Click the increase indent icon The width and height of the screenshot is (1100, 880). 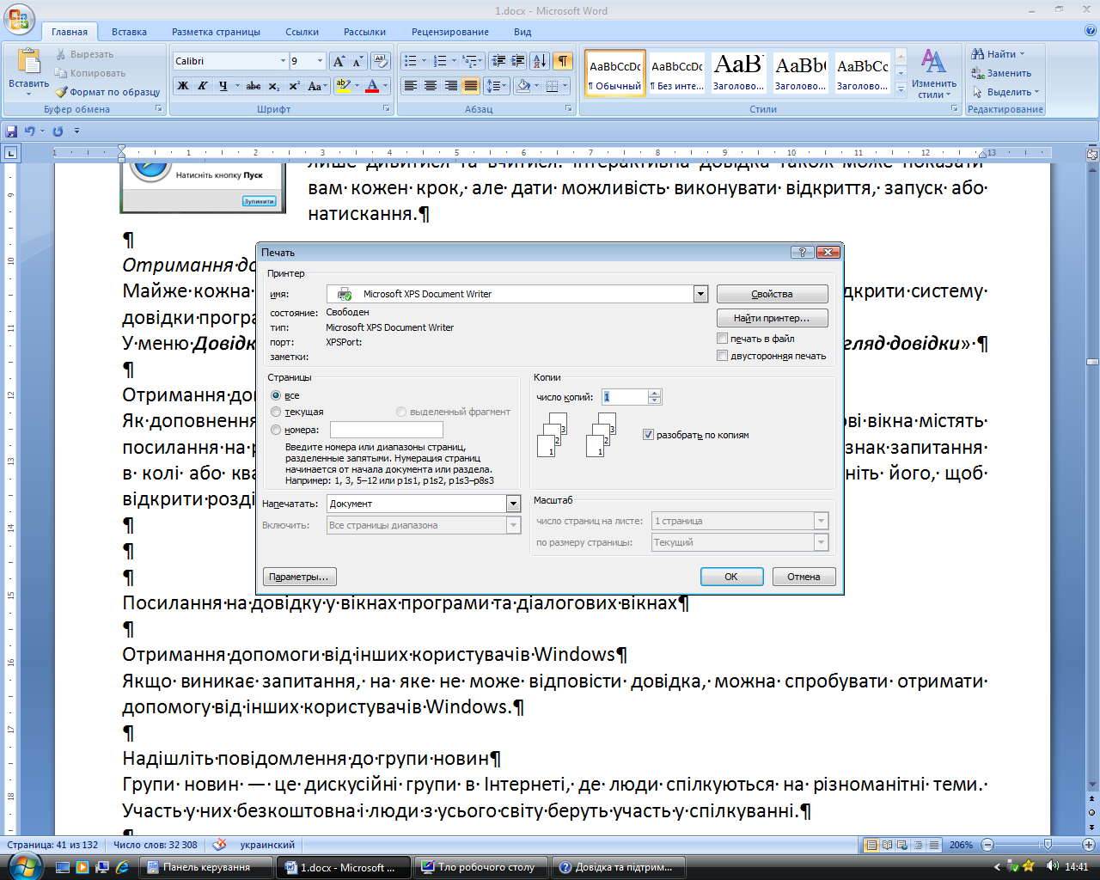(517, 61)
